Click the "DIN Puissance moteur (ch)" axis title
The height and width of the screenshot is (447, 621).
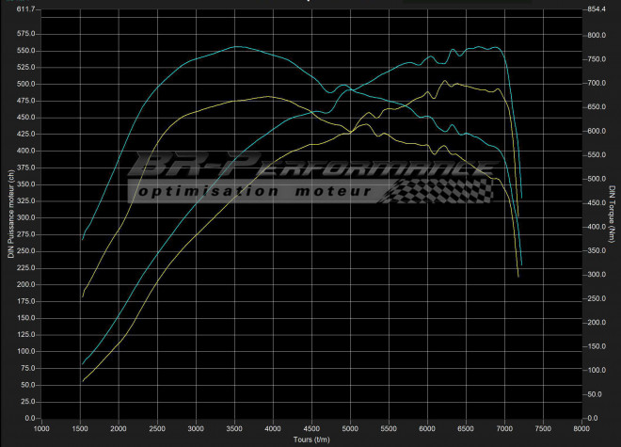8,215
